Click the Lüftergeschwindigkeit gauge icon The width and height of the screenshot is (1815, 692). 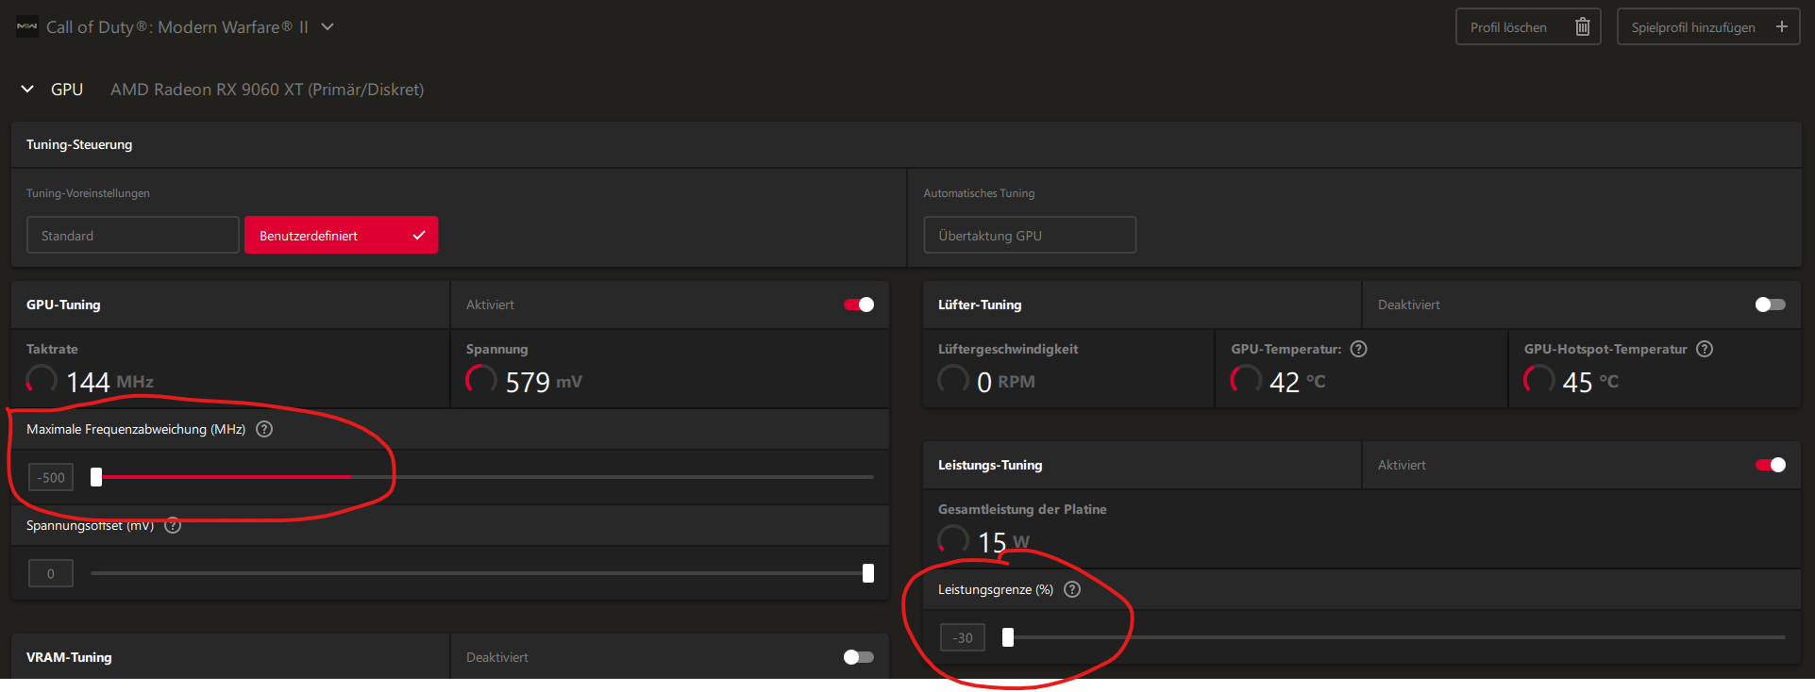click(953, 380)
